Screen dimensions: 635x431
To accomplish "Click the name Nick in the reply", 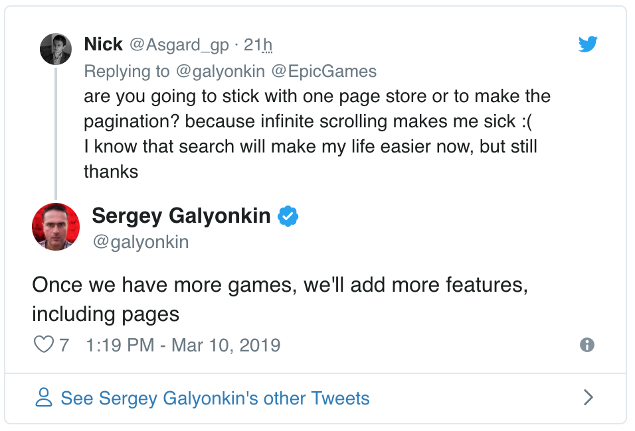I will coord(103,44).
